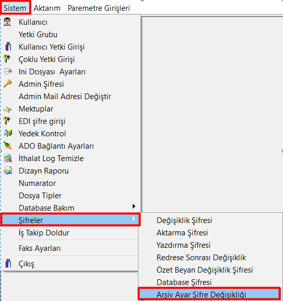Click the Dizayn Raporu report icon
The image size is (283, 301).
point(8,170)
